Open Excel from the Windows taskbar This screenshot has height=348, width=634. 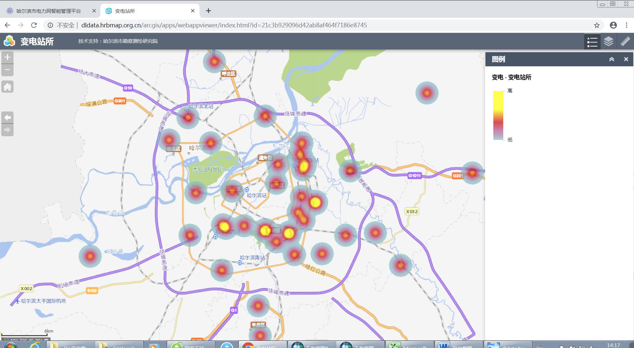(x=410, y=345)
